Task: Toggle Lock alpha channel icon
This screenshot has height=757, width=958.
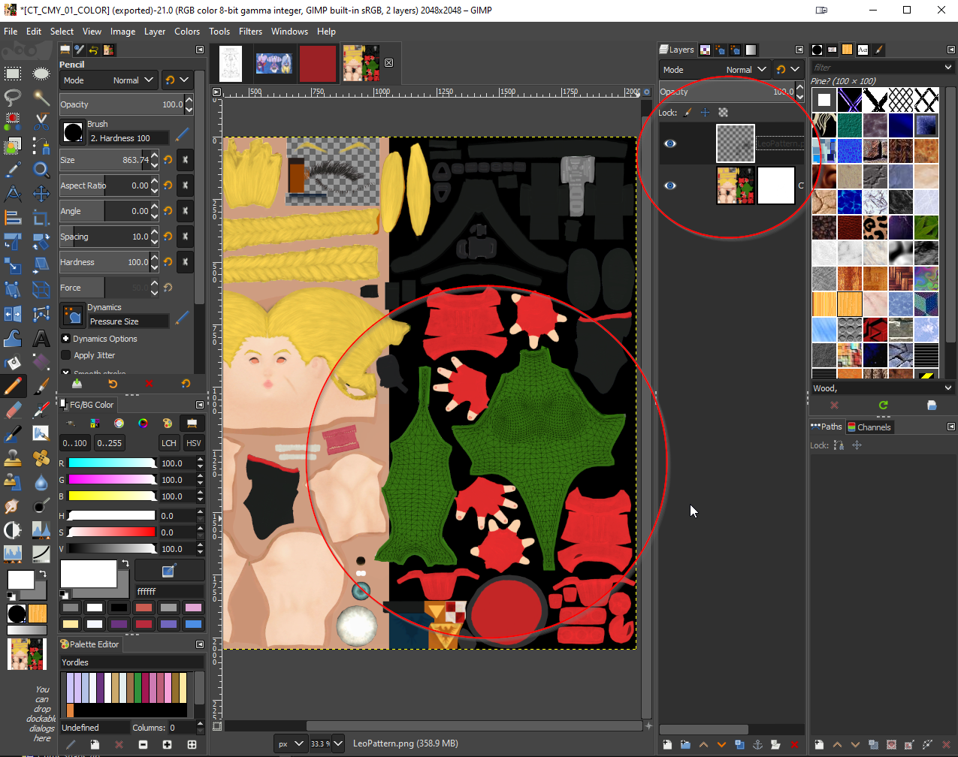Action: tap(723, 113)
